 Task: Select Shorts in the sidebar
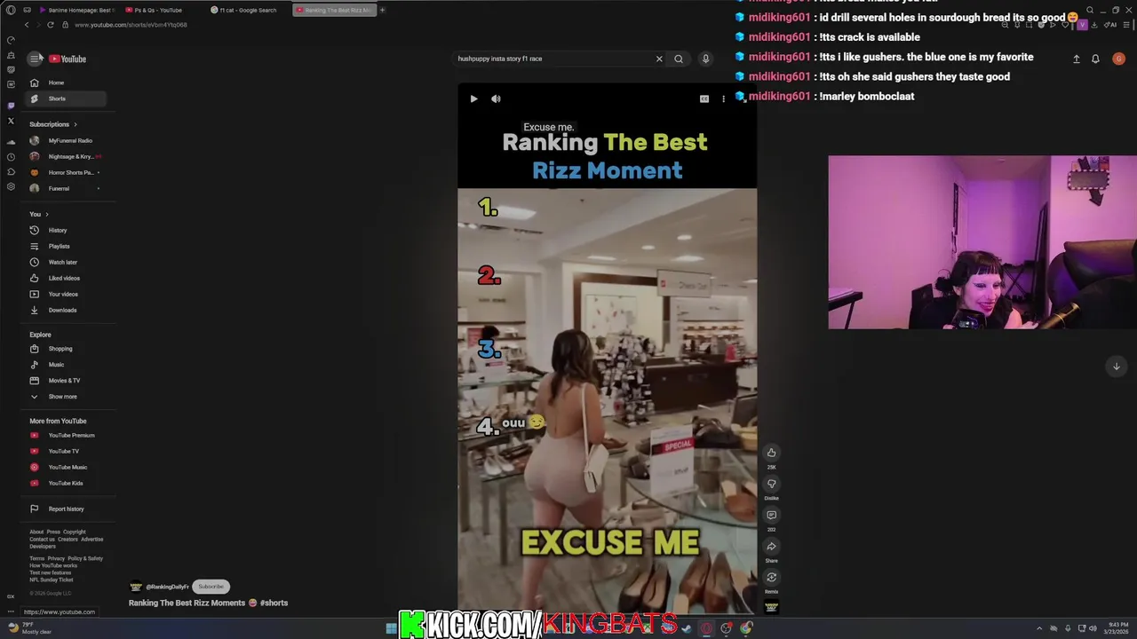pos(67,99)
